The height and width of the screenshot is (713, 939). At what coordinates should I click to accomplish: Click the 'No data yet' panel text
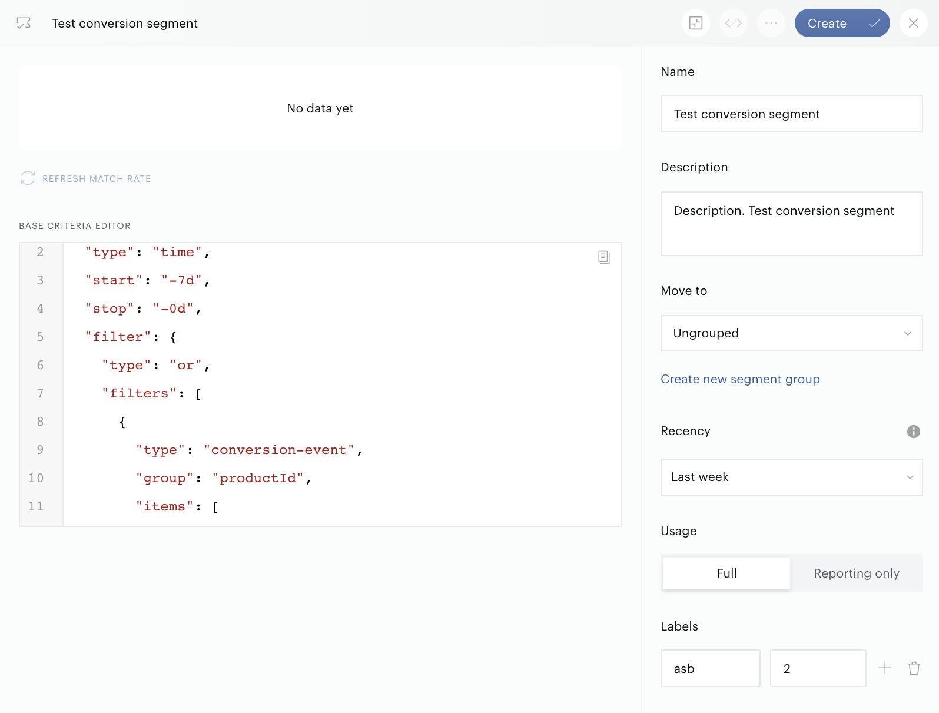click(320, 108)
